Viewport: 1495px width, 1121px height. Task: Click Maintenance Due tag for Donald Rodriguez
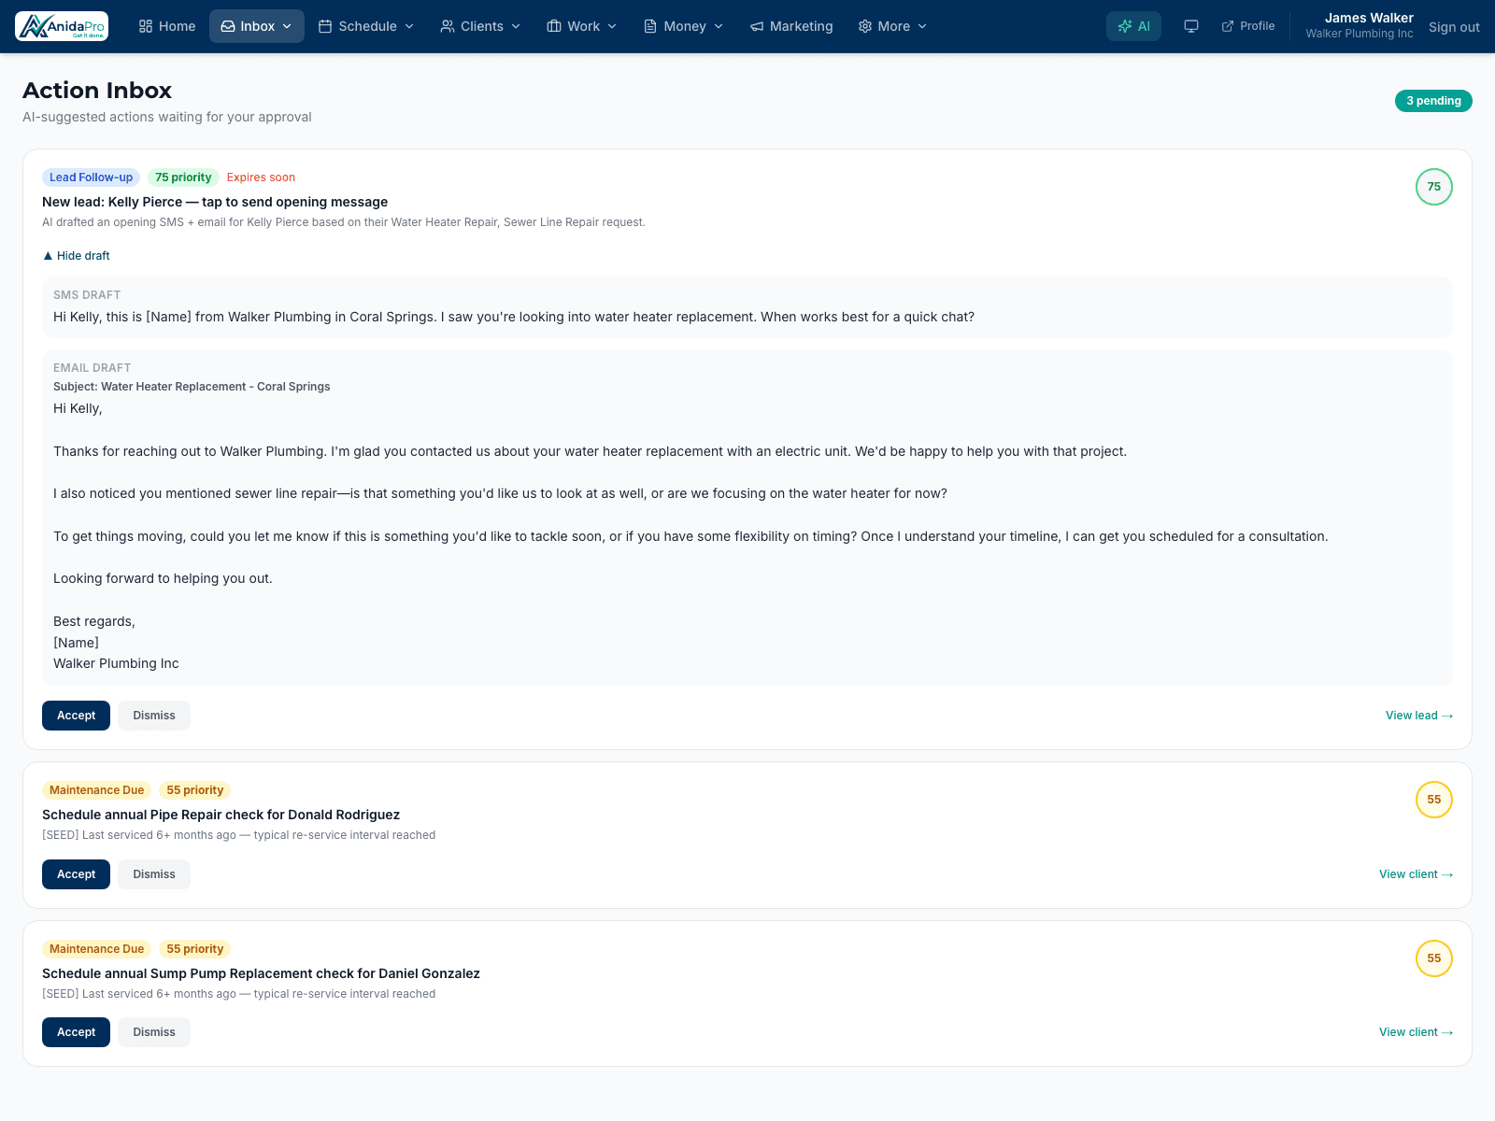tap(97, 790)
